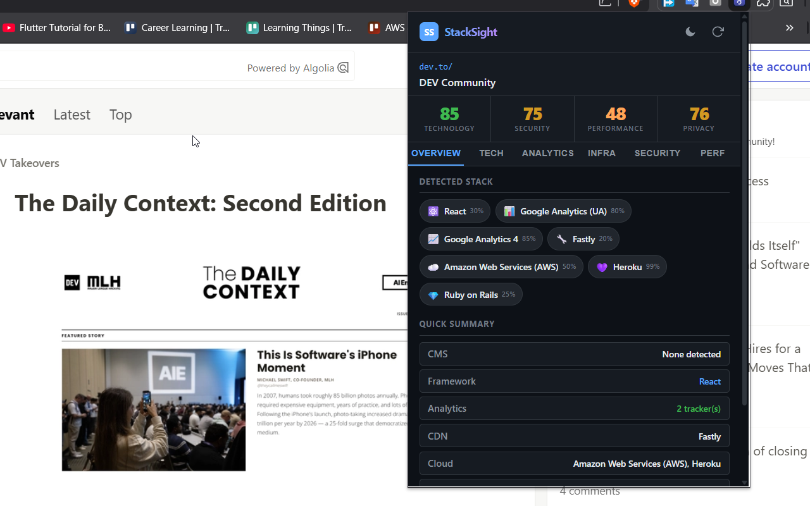The width and height of the screenshot is (810, 506).
Task: Click the Heroku purple heart icon
Action: [602, 267]
